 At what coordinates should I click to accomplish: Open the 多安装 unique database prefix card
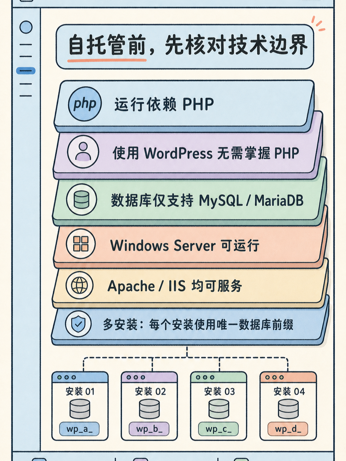190,325
